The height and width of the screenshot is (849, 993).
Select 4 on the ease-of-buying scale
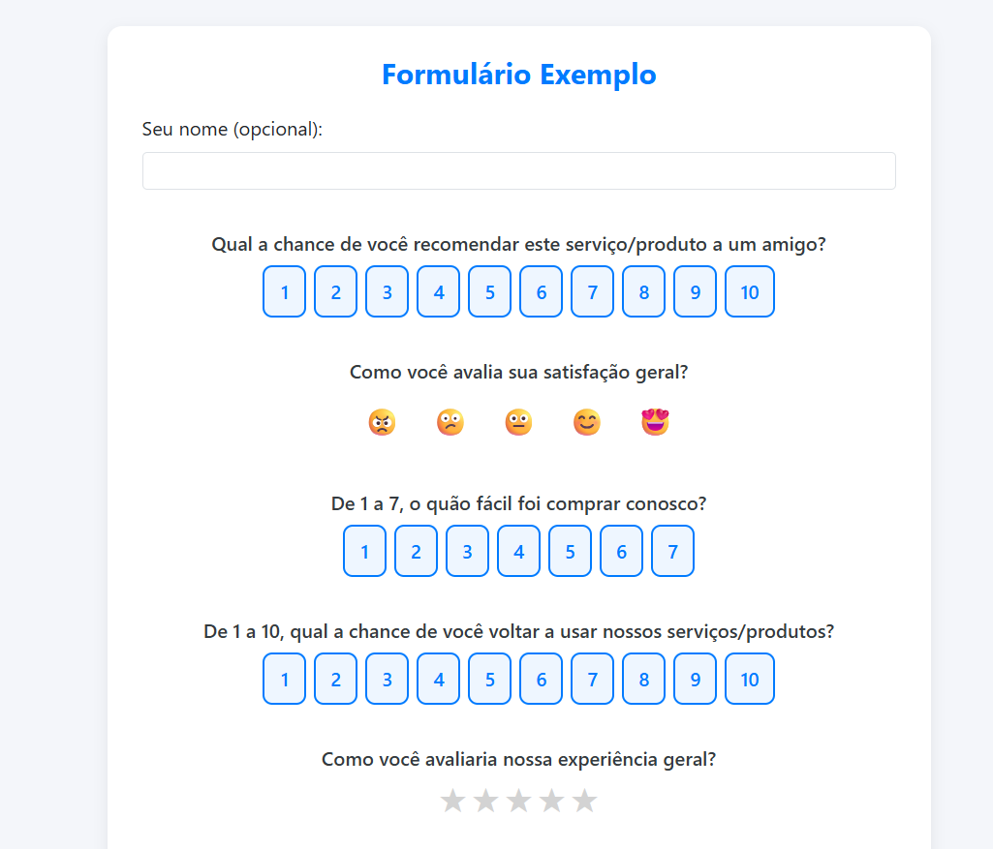[518, 551]
